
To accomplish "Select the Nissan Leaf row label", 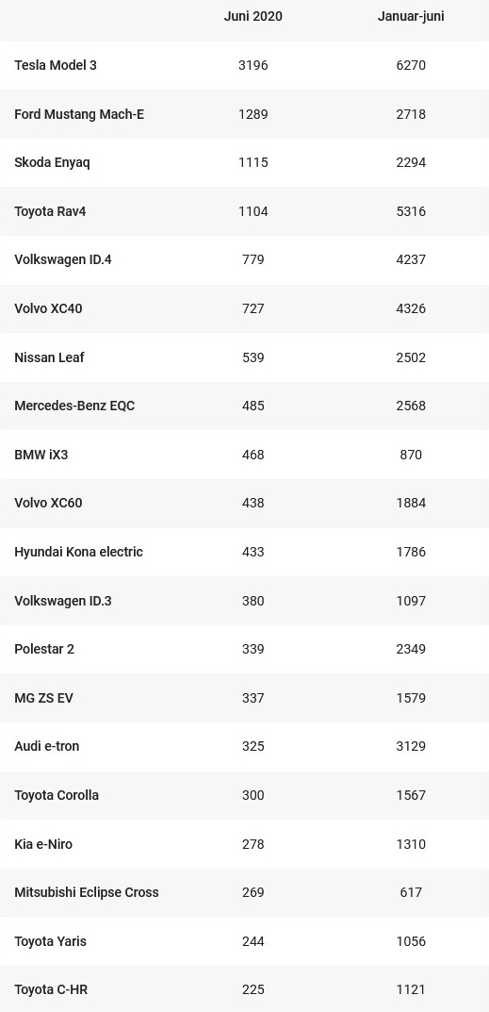I will (49, 357).
